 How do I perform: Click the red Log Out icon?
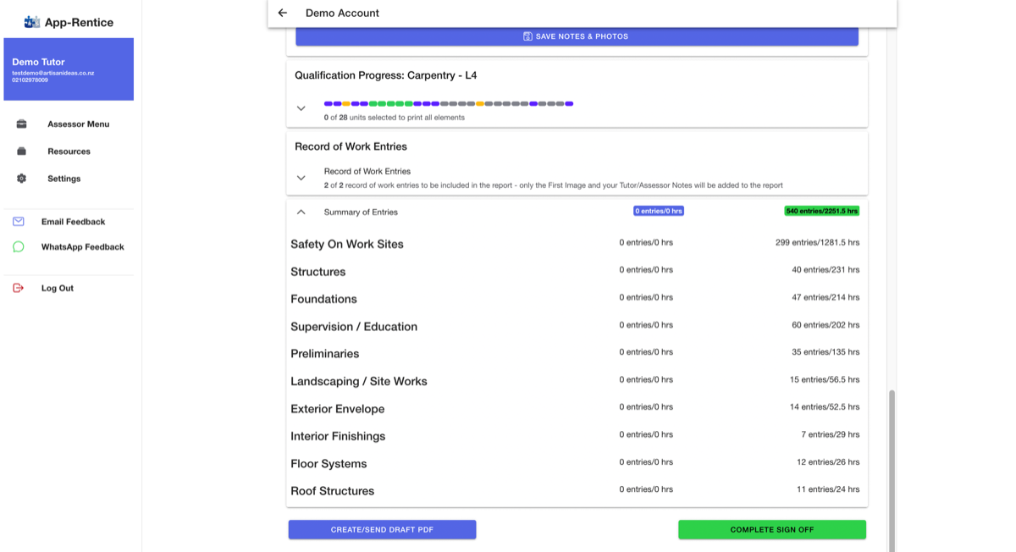19,288
